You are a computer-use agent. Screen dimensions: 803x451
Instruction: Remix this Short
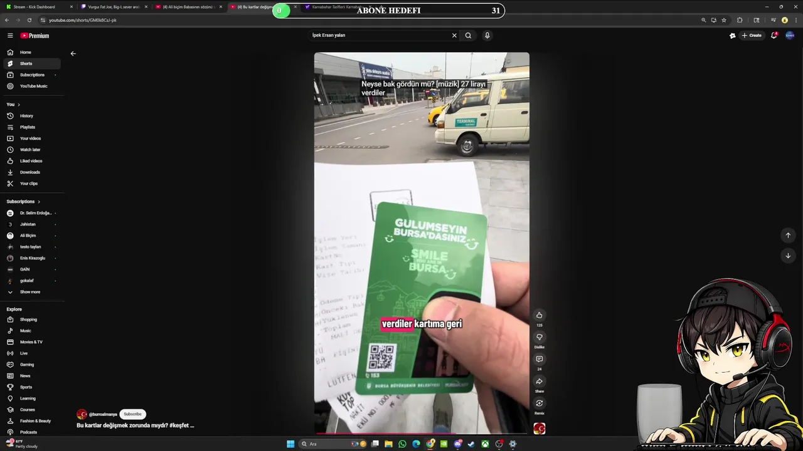click(x=539, y=403)
